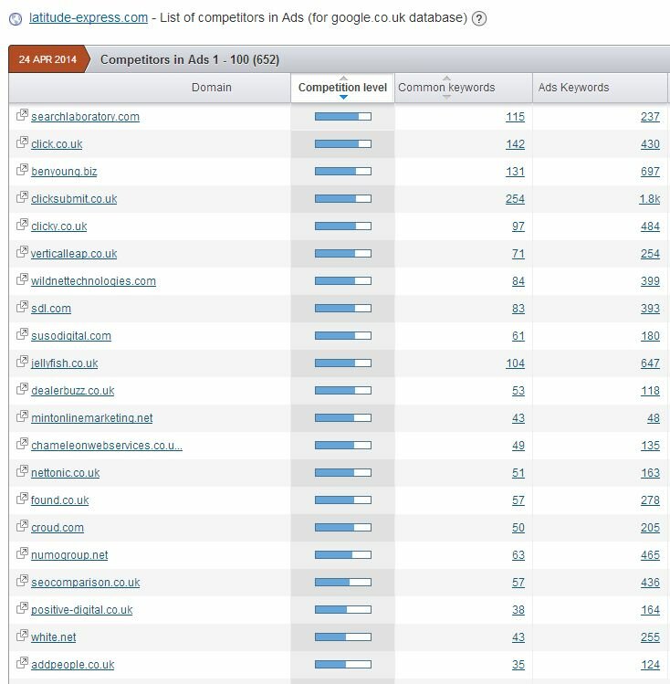
Task: Click the 24 APR 2014 date badge
Action: click(x=47, y=59)
